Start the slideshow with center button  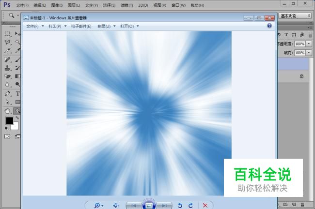149,205
